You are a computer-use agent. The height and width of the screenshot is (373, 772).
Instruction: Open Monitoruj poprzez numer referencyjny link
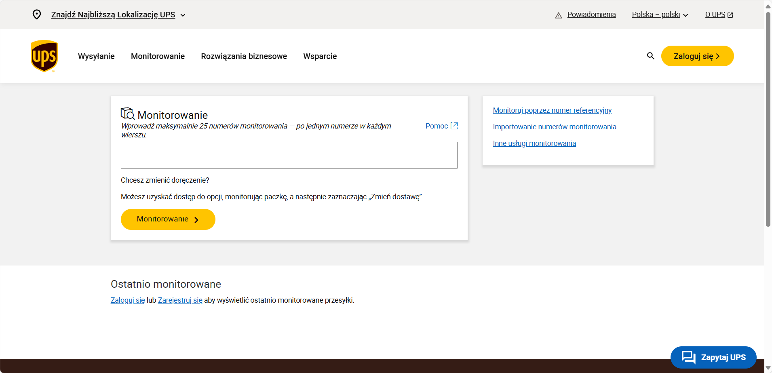552,110
